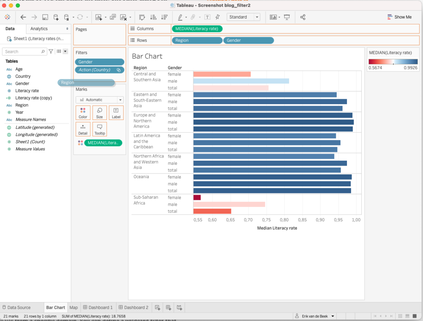Click the Share workbook icon
The height and width of the screenshot is (321, 423).
303,17
